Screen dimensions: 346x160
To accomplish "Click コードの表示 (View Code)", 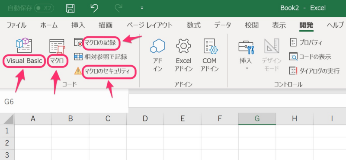I will (x=311, y=57).
